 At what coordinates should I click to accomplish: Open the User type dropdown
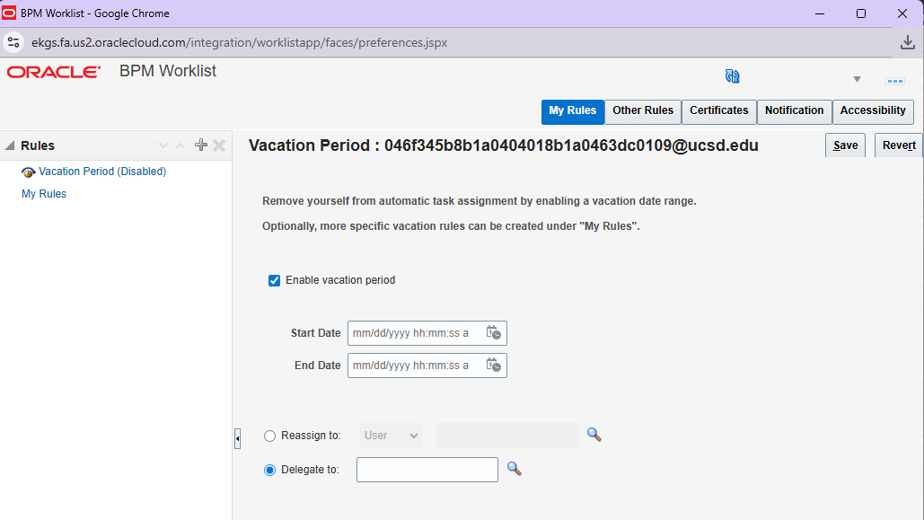[390, 435]
